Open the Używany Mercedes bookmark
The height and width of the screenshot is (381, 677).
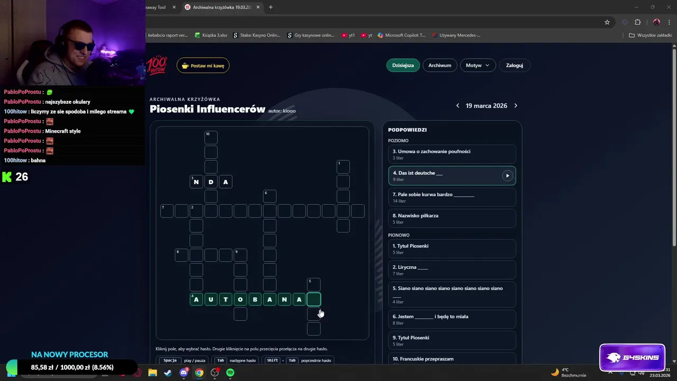(x=456, y=35)
